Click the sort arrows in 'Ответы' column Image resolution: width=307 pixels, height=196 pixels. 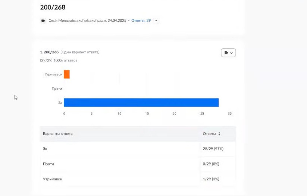pos(219,134)
